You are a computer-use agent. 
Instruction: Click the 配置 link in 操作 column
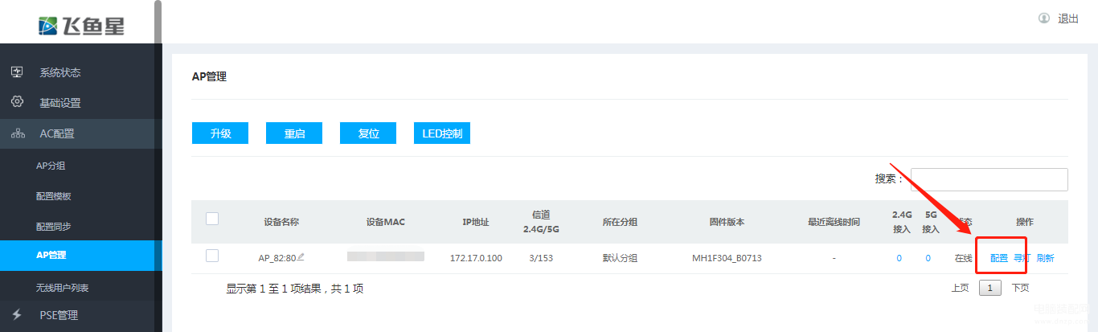[999, 258]
